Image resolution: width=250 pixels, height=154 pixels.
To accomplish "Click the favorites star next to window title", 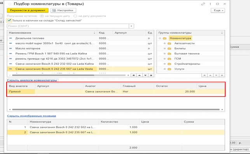I will point(10,4).
